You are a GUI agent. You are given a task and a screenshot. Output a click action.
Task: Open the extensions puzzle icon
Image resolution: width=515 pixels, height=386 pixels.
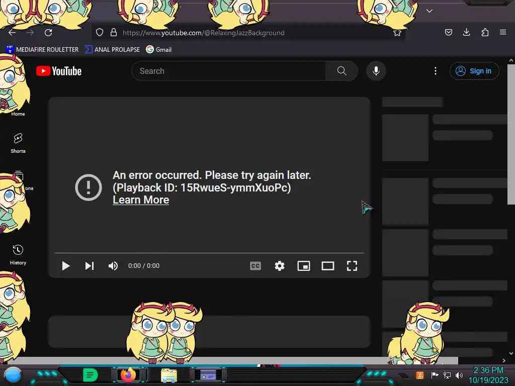coord(485,32)
